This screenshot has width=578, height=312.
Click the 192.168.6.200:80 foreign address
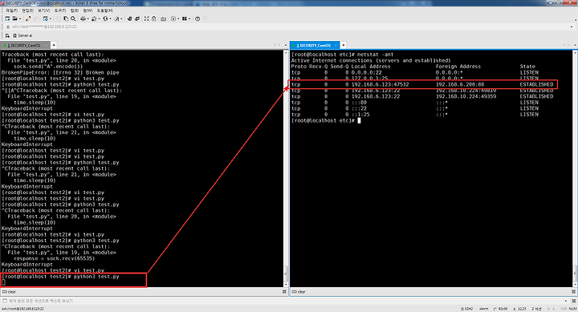tap(460, 84)
